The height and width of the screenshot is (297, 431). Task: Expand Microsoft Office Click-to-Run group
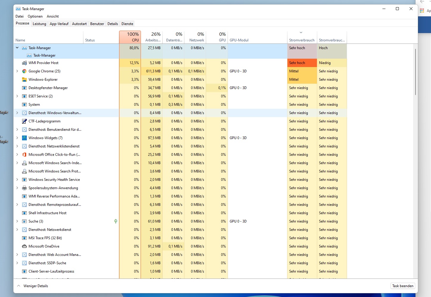[x=17, y=155]
